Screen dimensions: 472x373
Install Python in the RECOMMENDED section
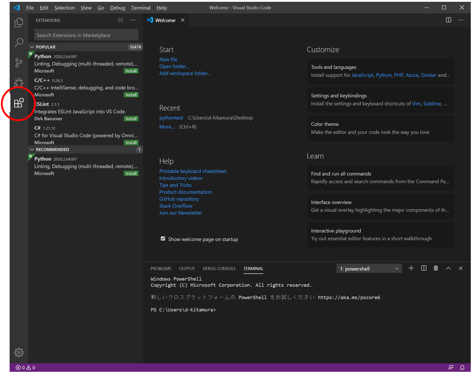[131, 173]
